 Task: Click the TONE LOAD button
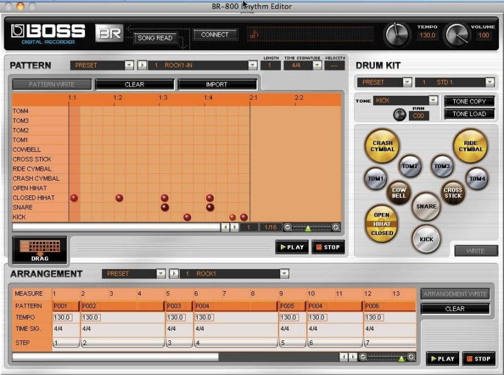click(x=469, y=114)
